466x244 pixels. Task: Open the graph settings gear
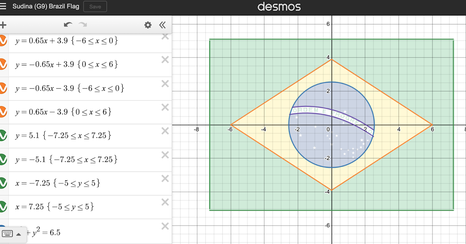coord(148,25)
